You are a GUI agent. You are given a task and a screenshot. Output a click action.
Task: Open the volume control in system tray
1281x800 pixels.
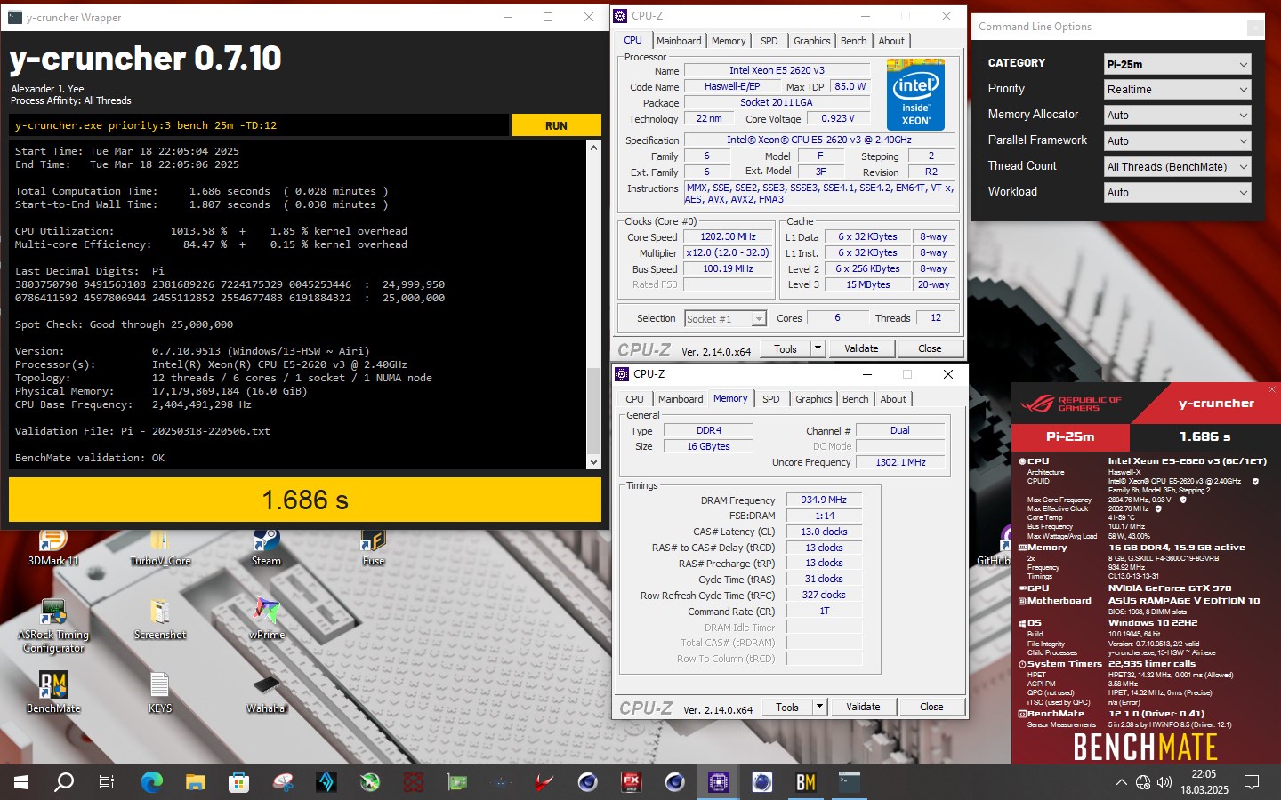pos(1164,783)
